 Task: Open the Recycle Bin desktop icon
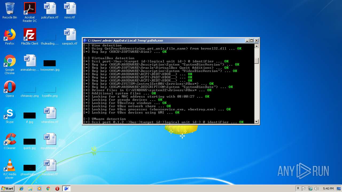point(10,11)
